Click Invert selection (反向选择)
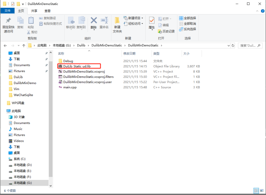The image size is (266, 195). pyautogui.click(x=188, y=29)
